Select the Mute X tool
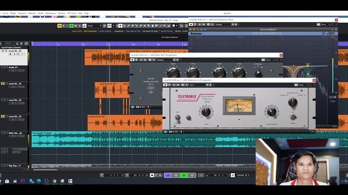This screenshot has width=348, height=195. [x=145, y=26]
